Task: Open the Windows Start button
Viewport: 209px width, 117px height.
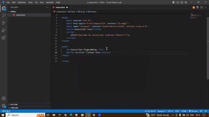Action: [x=3, y=115]
